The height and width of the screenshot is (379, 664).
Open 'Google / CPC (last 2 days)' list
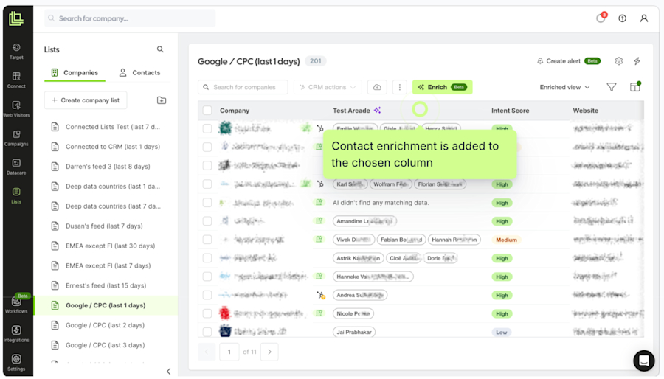click(106, 325)
